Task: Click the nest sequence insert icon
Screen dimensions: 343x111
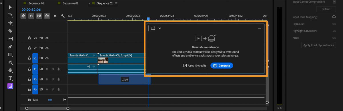Action: coord(23,16)
